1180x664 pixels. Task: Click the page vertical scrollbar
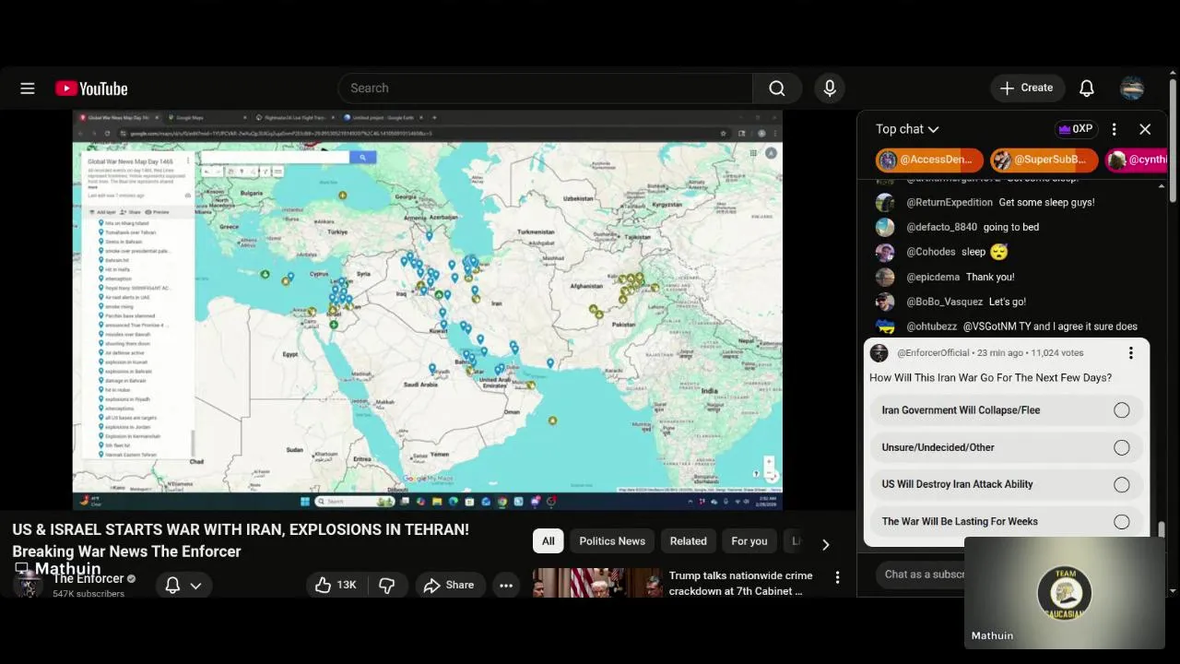click(1173, 138)
